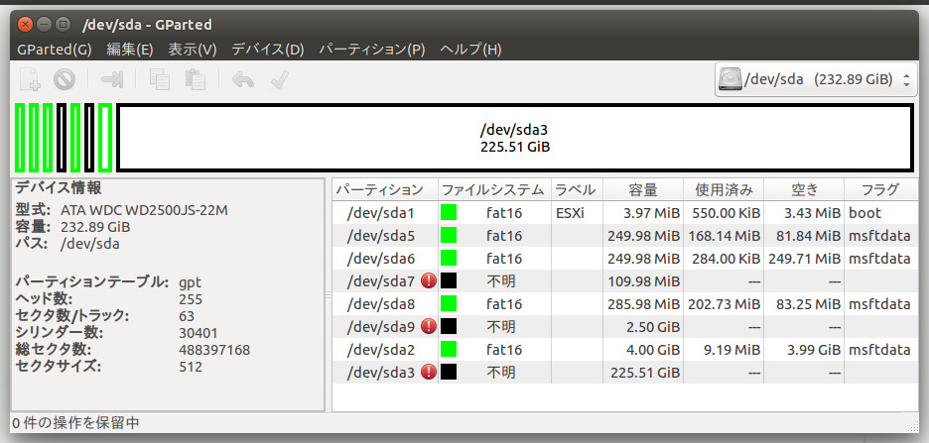Sort by the ファイルシステム column header
The height and width of the screenshot is (443, 929).
click(494, 190)
